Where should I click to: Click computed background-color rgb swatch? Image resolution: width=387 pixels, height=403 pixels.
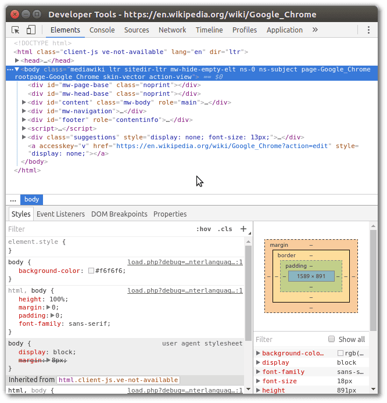pos(340,353)
